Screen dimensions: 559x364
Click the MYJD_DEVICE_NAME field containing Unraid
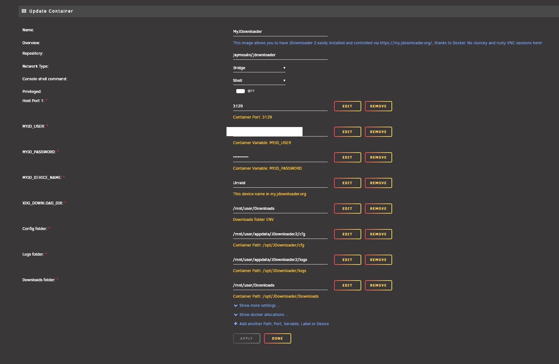[x=280, y=183]
